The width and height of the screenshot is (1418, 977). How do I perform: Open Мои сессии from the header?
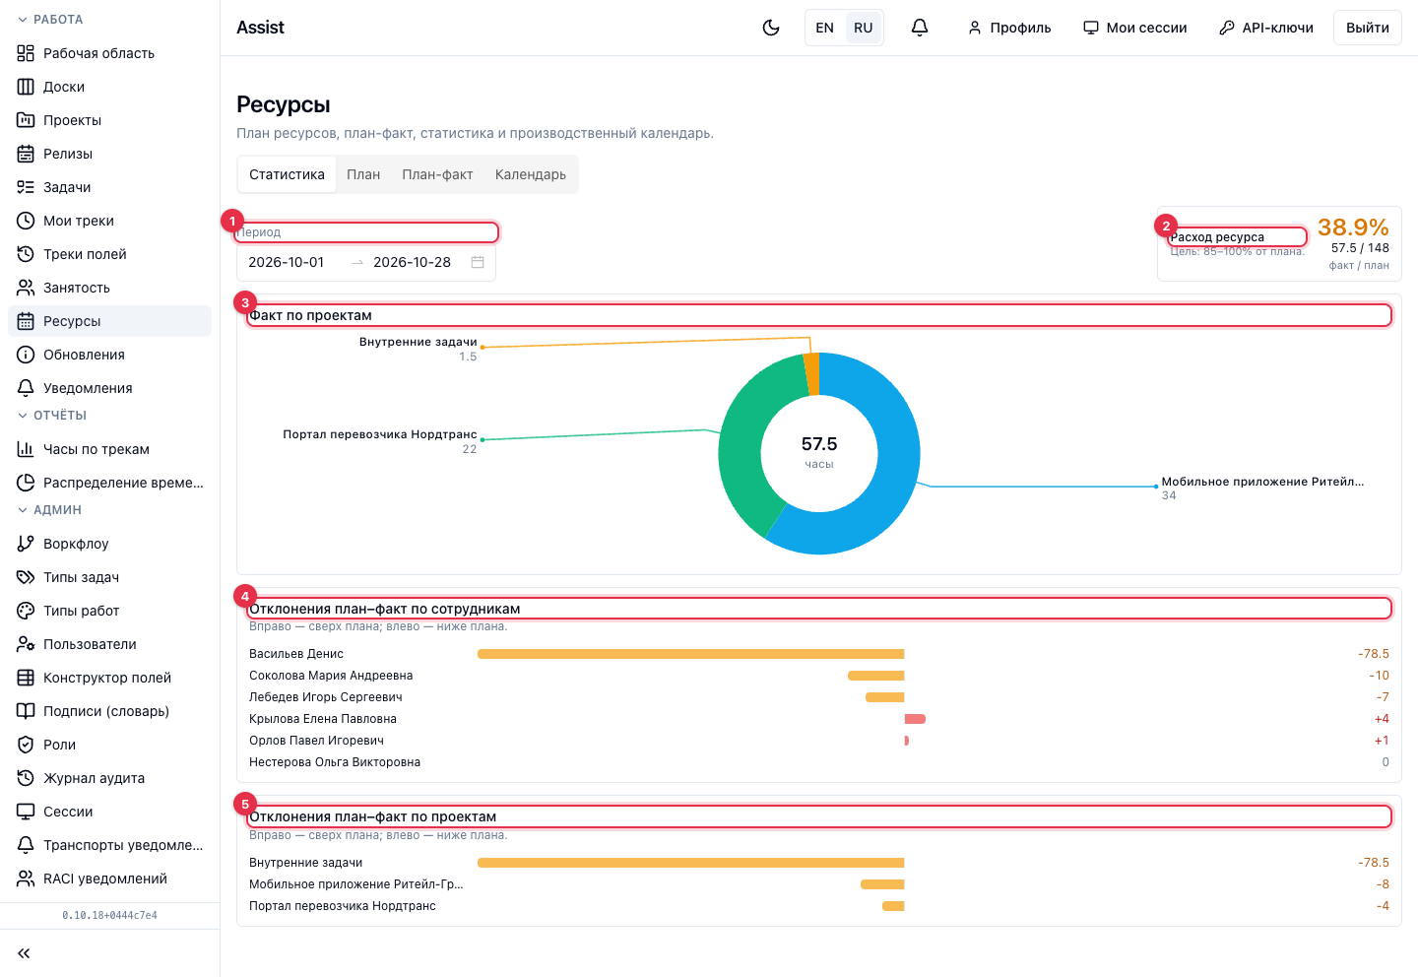pyautogui.click(x=1135, y=28)
